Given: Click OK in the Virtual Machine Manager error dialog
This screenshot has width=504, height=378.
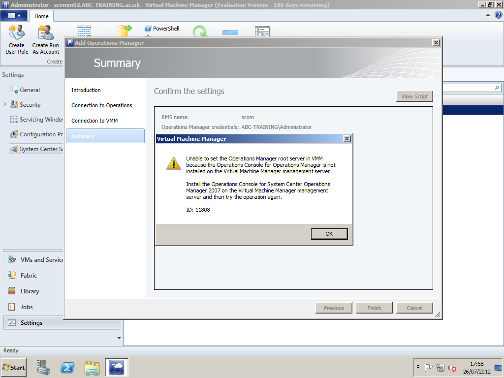Looking at the screenshot, I should click(x=329, y=234).
